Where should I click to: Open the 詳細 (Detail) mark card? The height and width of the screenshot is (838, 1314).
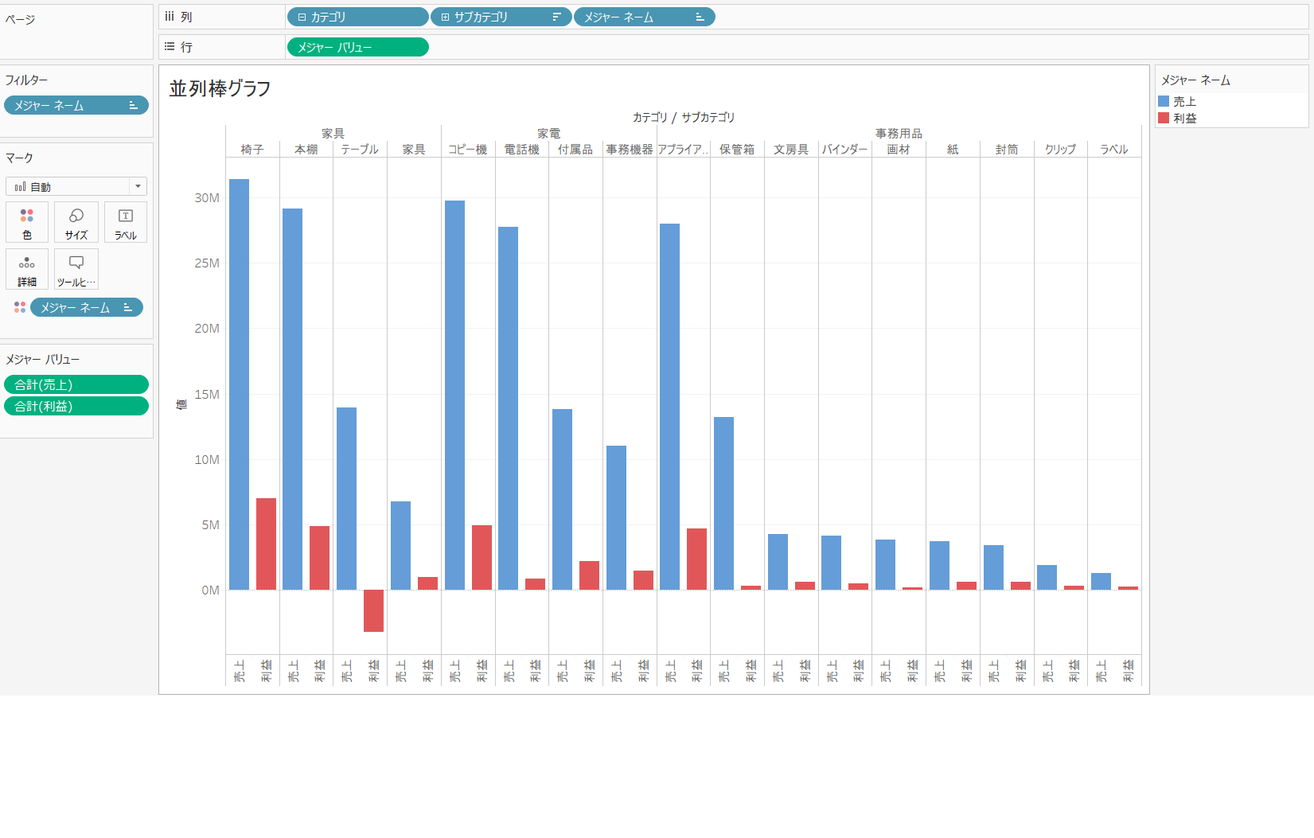[27, 269]
